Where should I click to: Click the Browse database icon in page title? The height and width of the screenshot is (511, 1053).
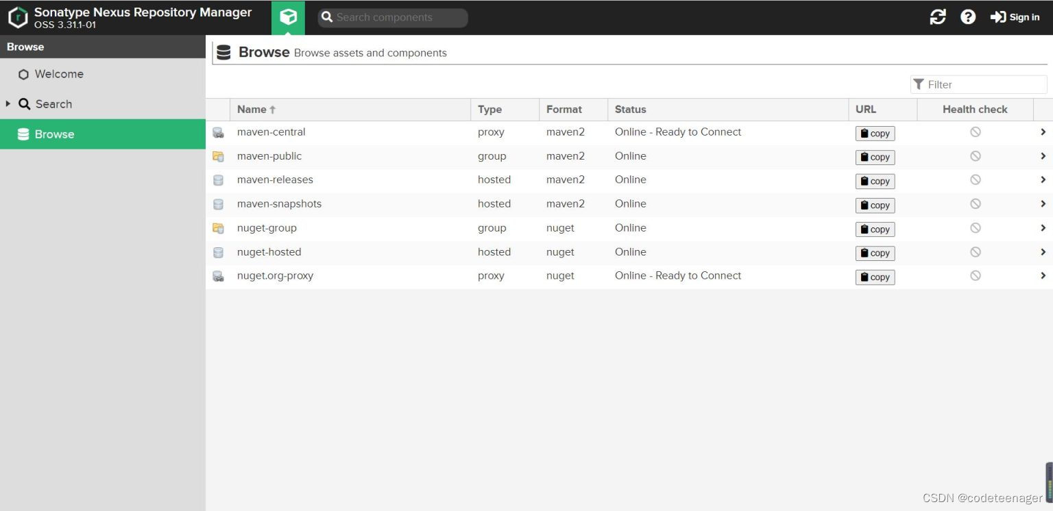(223, 52)
